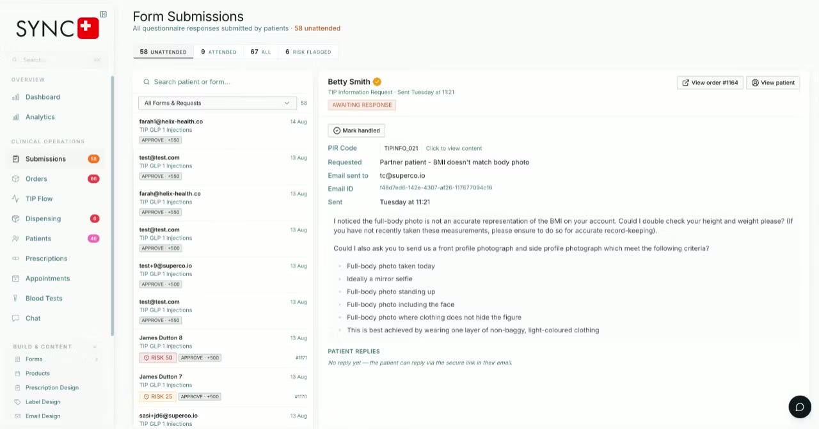
Task: Mark the Betty Smith request as handled
Action: [356, 130]
